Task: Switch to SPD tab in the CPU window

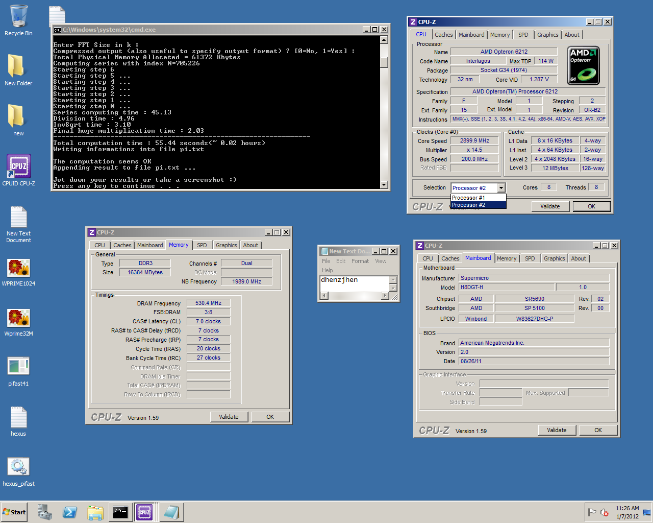Action: point(523,35)
